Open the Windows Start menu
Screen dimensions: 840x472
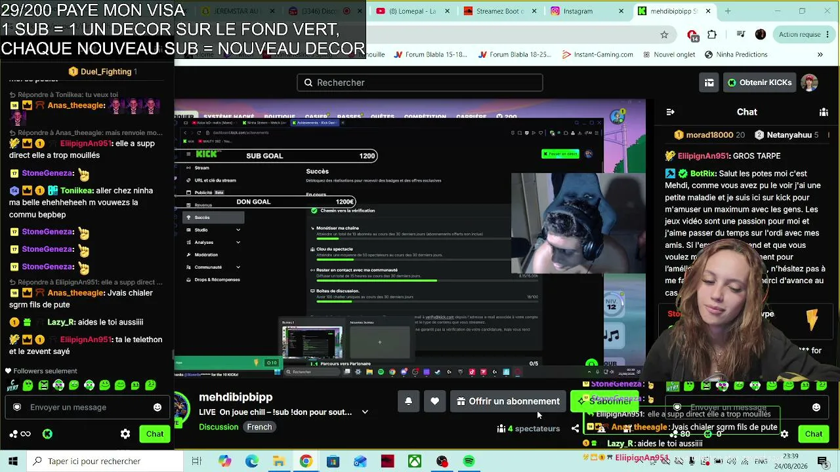click(x=13, y=462)
